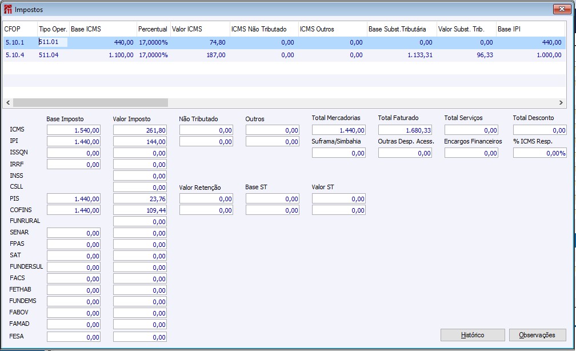The width and height of the screenshot is (576, 351).
Task: Click the IPI Valor Imposto field 144,00
Action: coord(140,142)
